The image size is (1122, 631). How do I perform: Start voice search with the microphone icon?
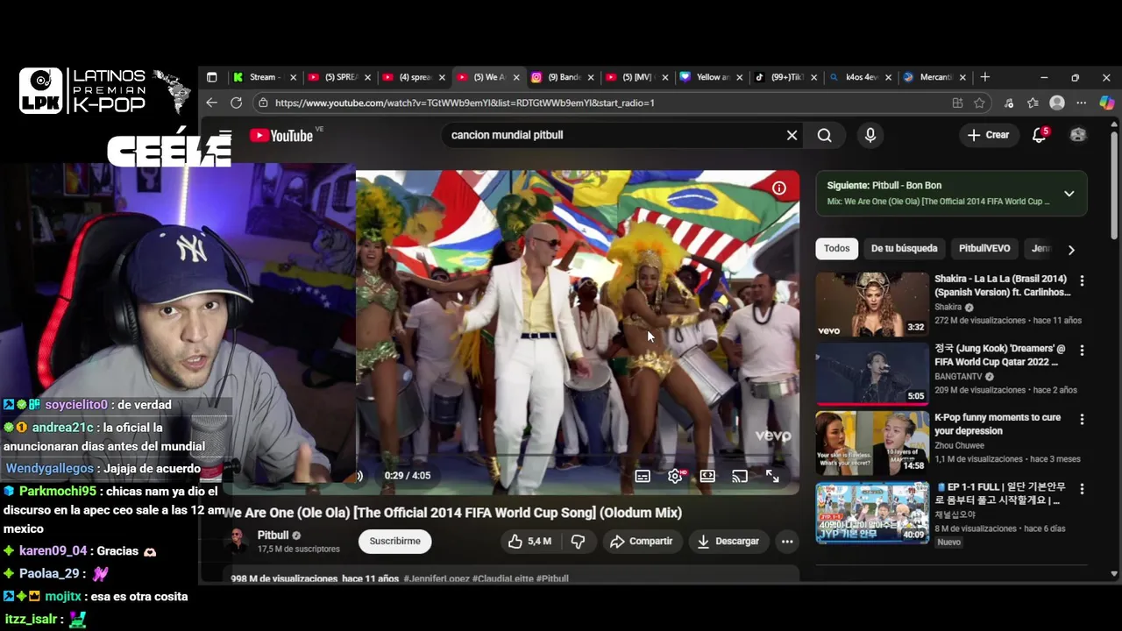coord(870,135)
